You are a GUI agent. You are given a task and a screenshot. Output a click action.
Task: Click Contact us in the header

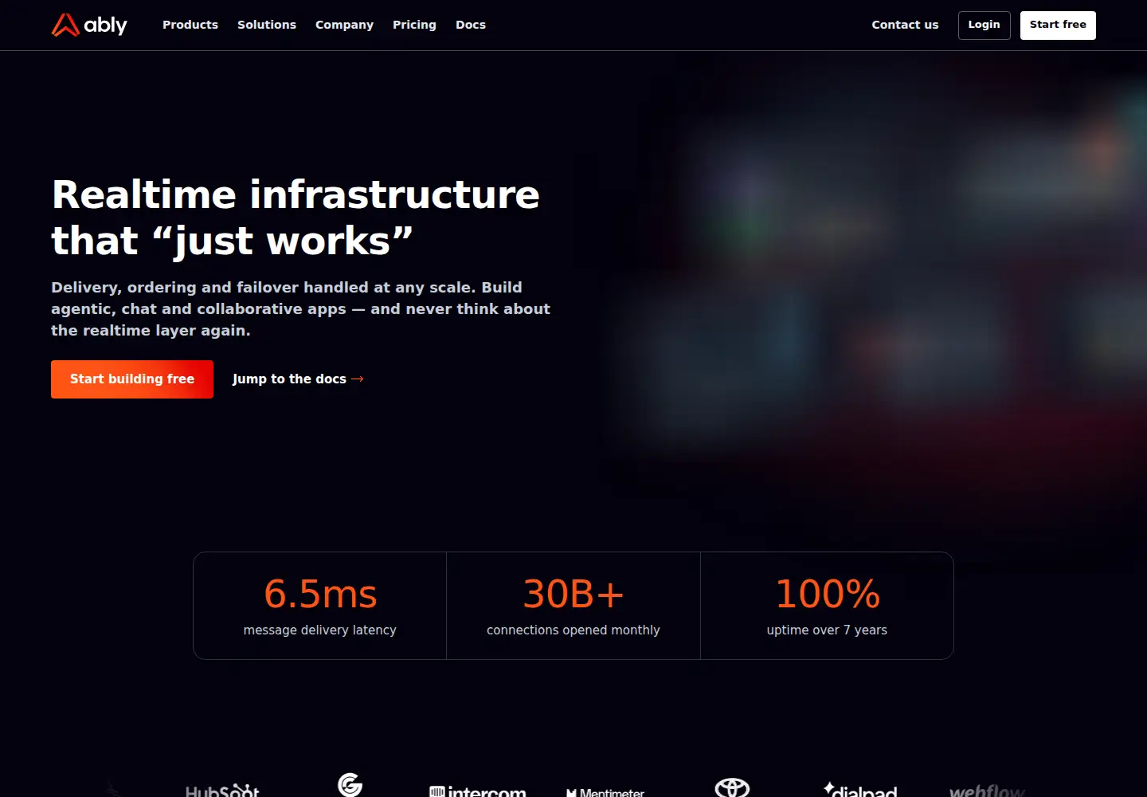tap(905, 25)
